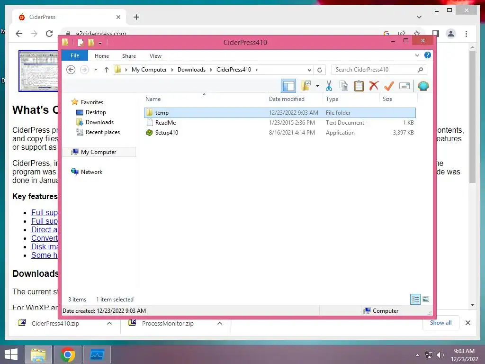The width and height of the screenshot is (485, 364).
Task: Open recent locations dropdown arrow
Action: click(x=96, y=70)
